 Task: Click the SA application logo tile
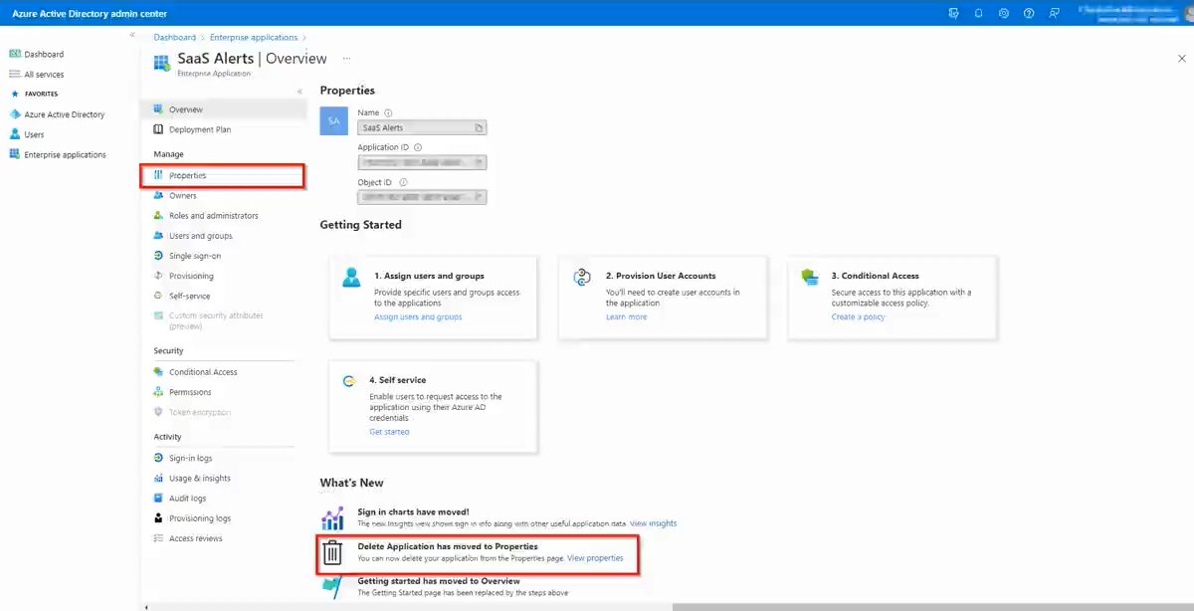[x=334, y=121]
